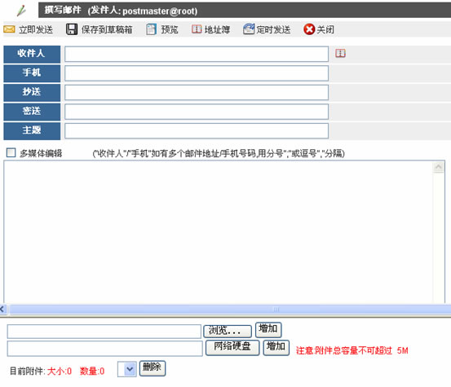Image resolution: width=451 pixels, height=387 pixels.
Task: Click the pencil compose icon in header
Action: tap(21, 11)
